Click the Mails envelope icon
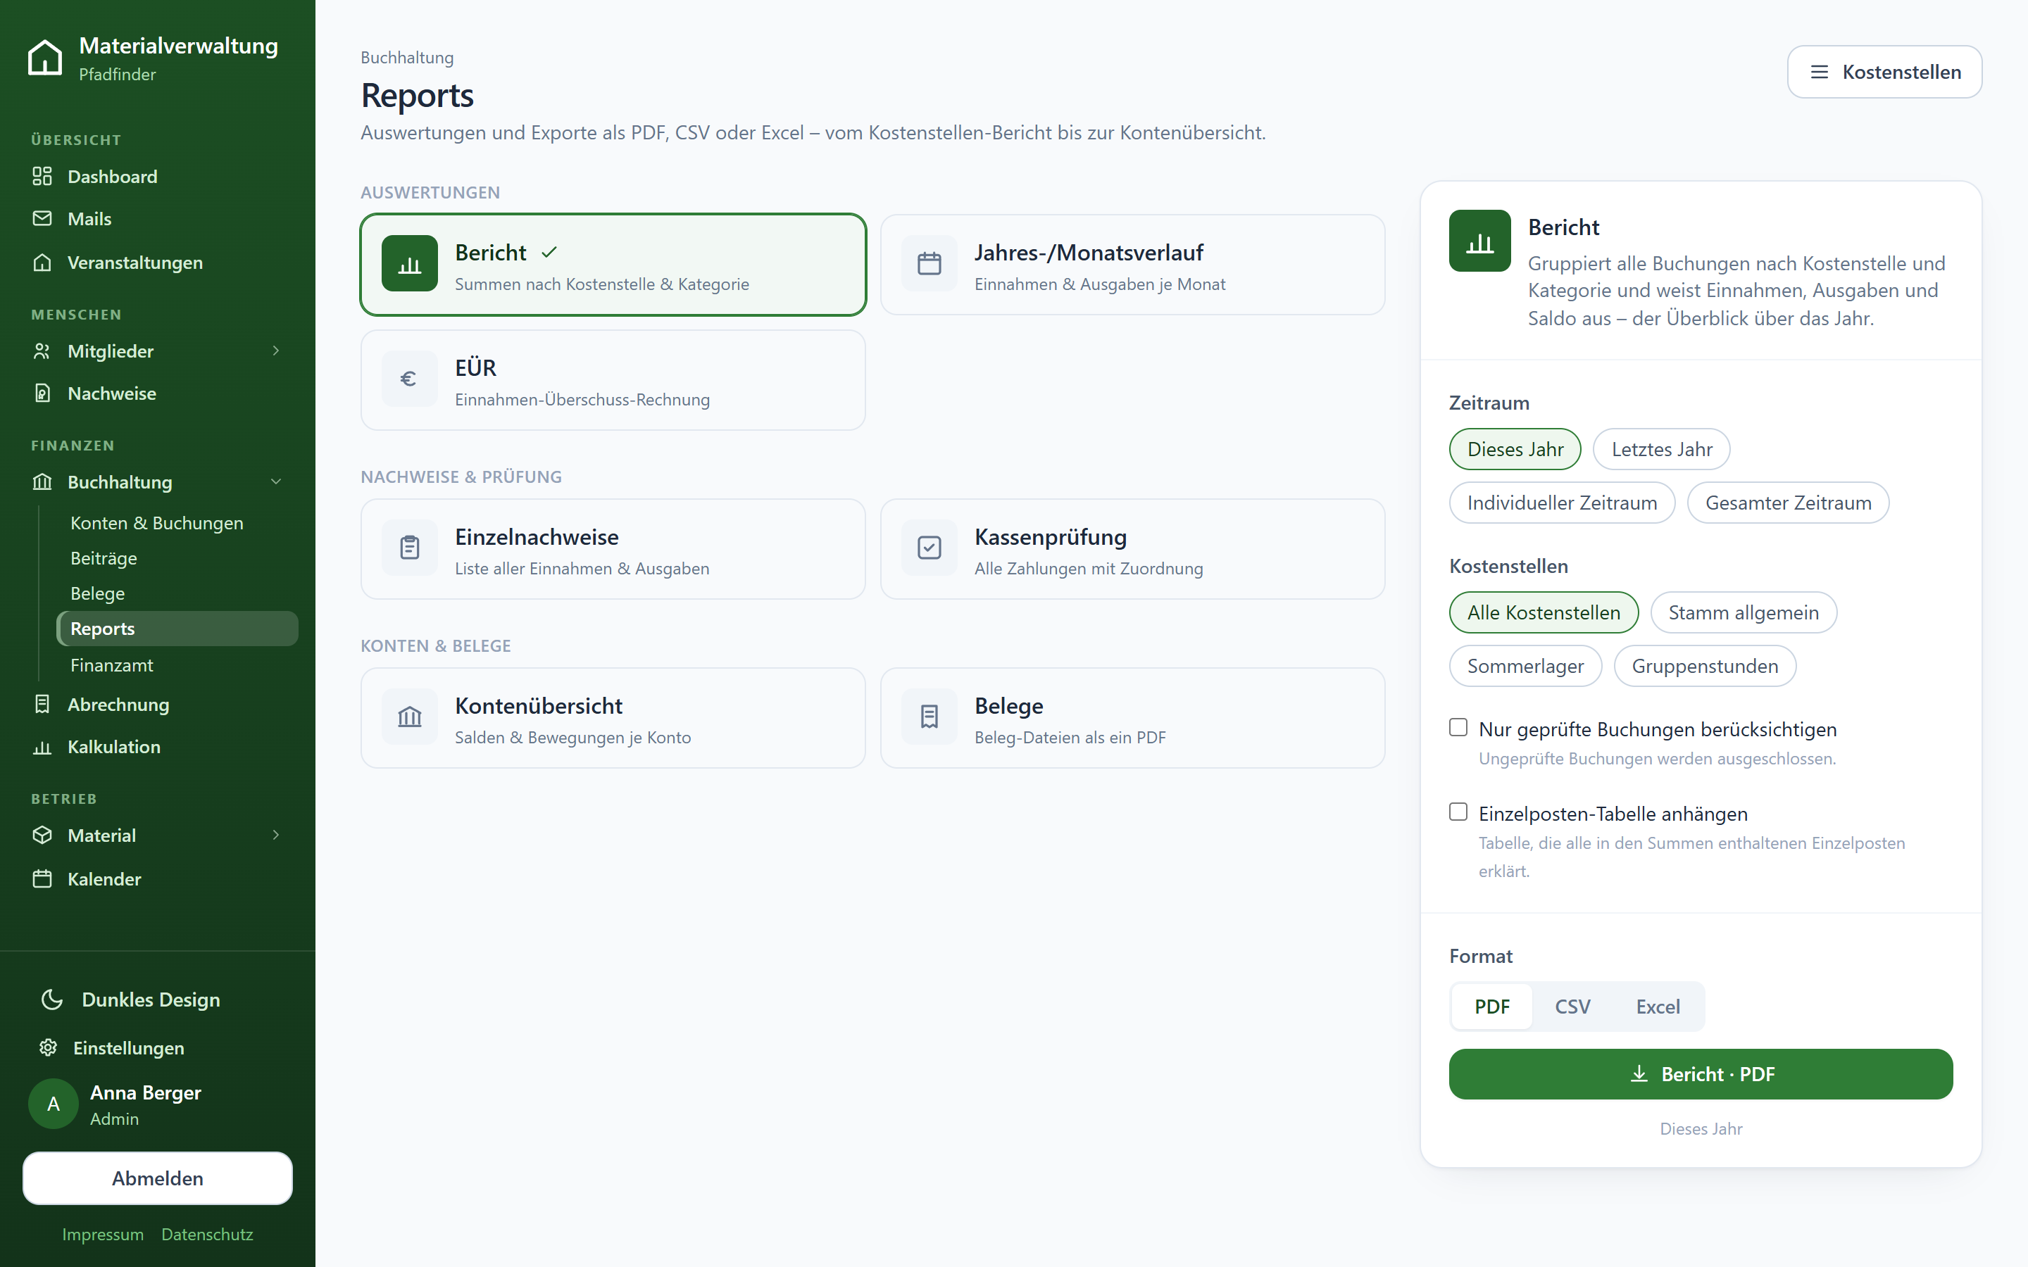 coord(42,219)
